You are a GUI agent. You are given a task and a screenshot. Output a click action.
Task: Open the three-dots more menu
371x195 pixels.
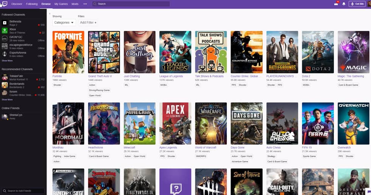tap(85, 4)
